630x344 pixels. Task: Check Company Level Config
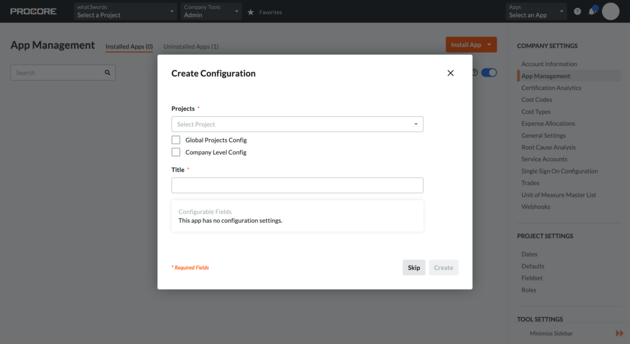176,152
